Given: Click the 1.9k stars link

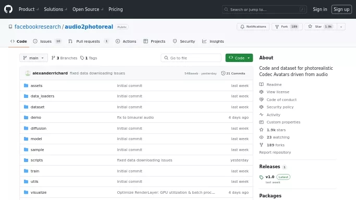Looking at the screenshot, I should point(276,130).
